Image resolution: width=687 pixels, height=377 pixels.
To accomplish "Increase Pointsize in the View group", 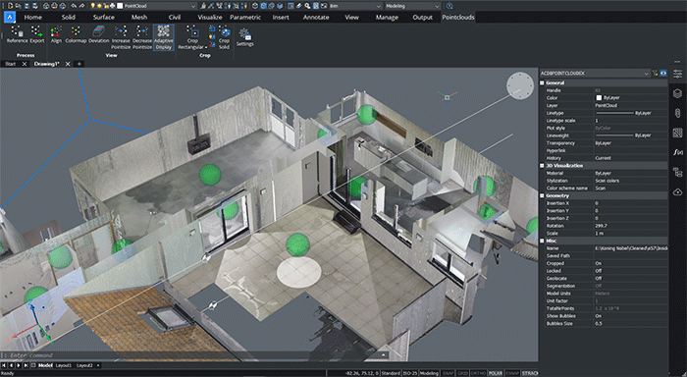I will pyautogui.click(x=121, y=37).
